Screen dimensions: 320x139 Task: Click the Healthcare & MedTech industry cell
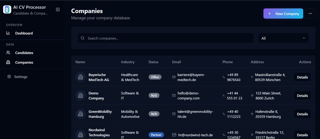pyautogui.click(x=130, y=77)
